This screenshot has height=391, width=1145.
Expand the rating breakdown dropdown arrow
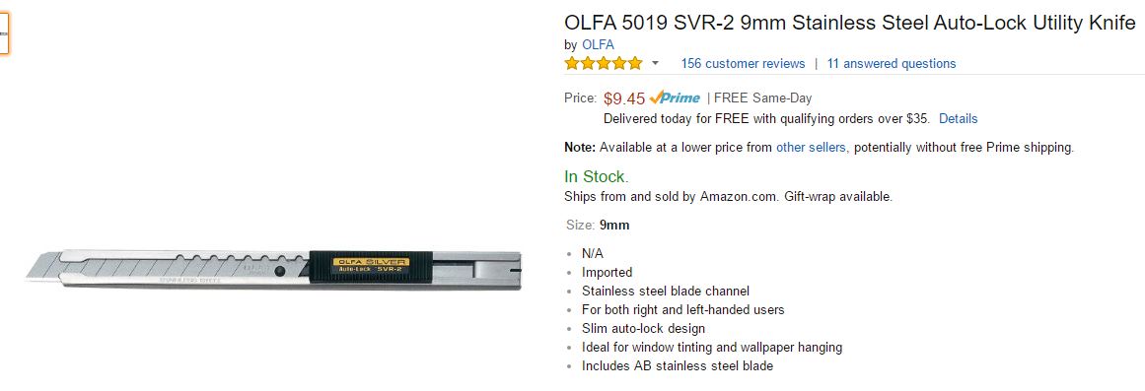(655, 63)
